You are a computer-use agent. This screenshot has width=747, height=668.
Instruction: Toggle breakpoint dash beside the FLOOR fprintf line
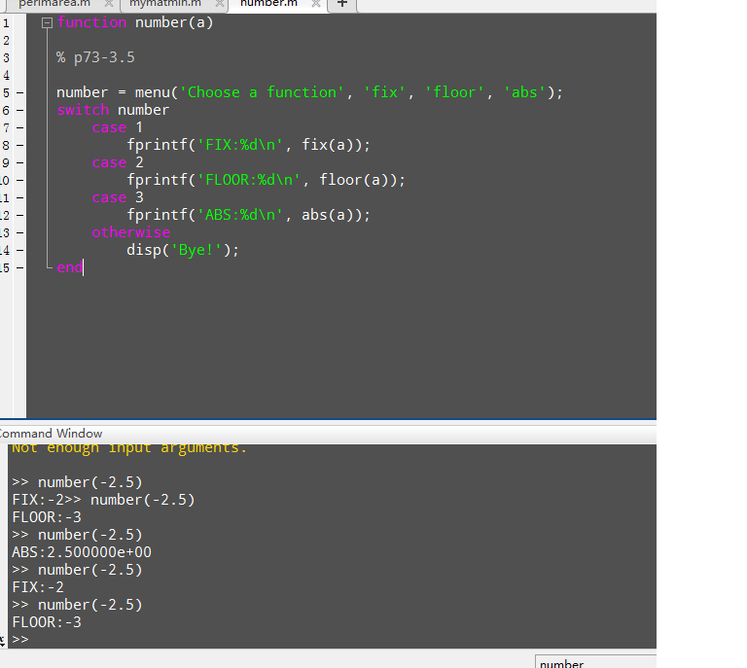(20, 181)
